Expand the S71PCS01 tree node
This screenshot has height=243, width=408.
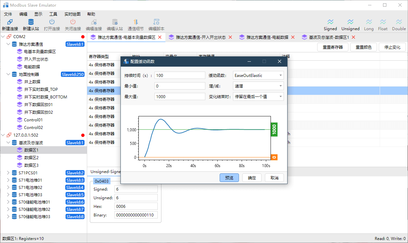(x=8, y=173)
